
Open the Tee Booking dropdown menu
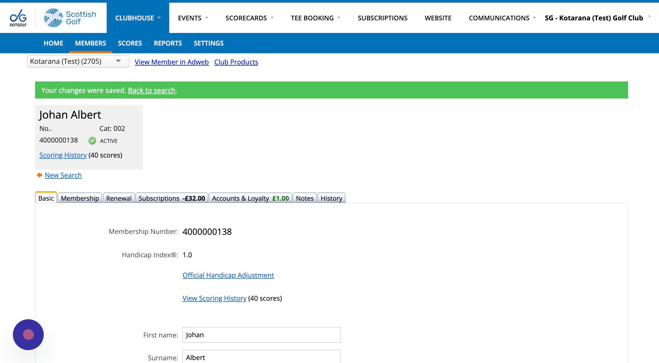(315, 18)
